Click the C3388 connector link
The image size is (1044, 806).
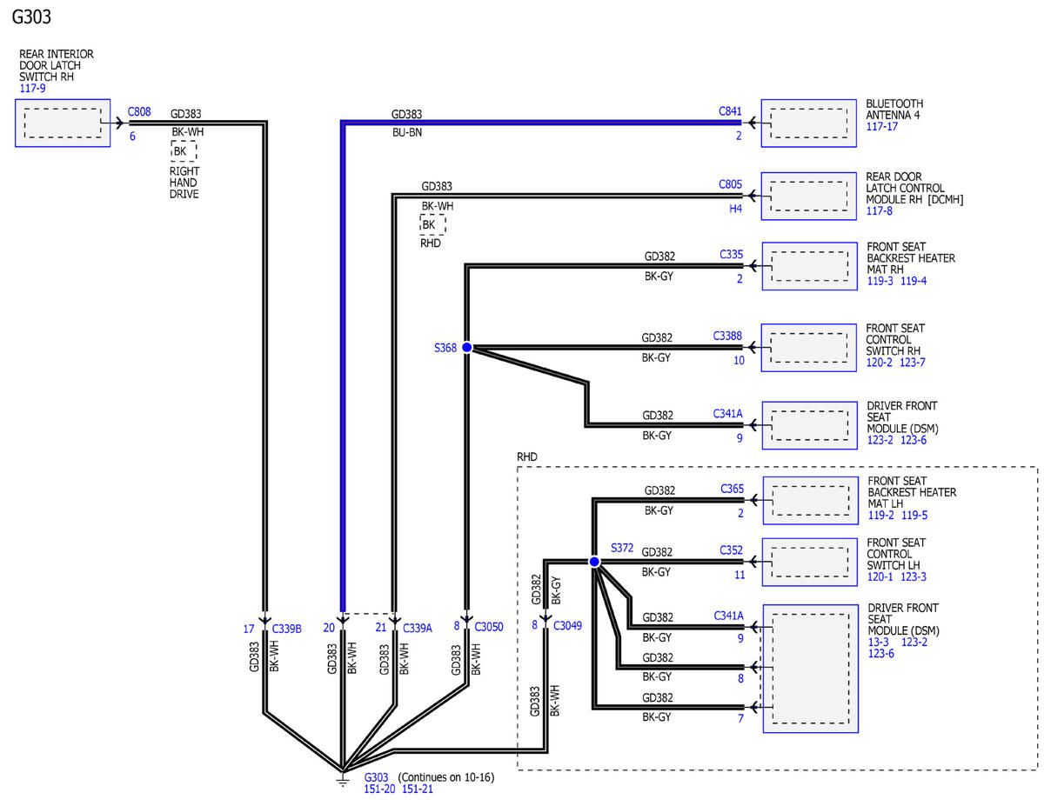pos(727,335)
